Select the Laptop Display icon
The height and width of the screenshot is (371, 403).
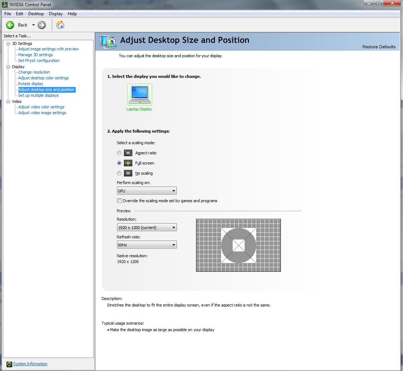(x=140, y=94)
